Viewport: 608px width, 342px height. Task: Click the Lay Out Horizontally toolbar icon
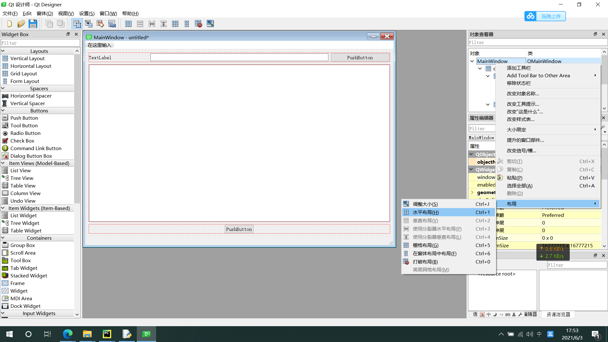[x=128, y=24]
